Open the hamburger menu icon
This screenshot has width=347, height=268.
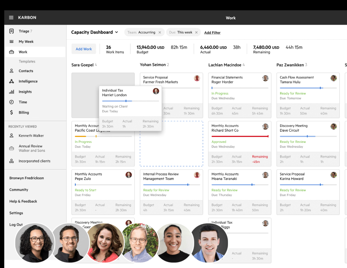click(11, 18)
